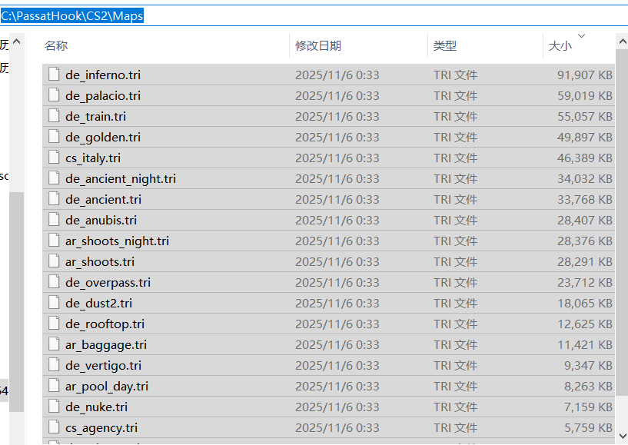The width and height of the screenshot is (628, 445).
Task: Click the 类型 column header
Action: [444, 46]
